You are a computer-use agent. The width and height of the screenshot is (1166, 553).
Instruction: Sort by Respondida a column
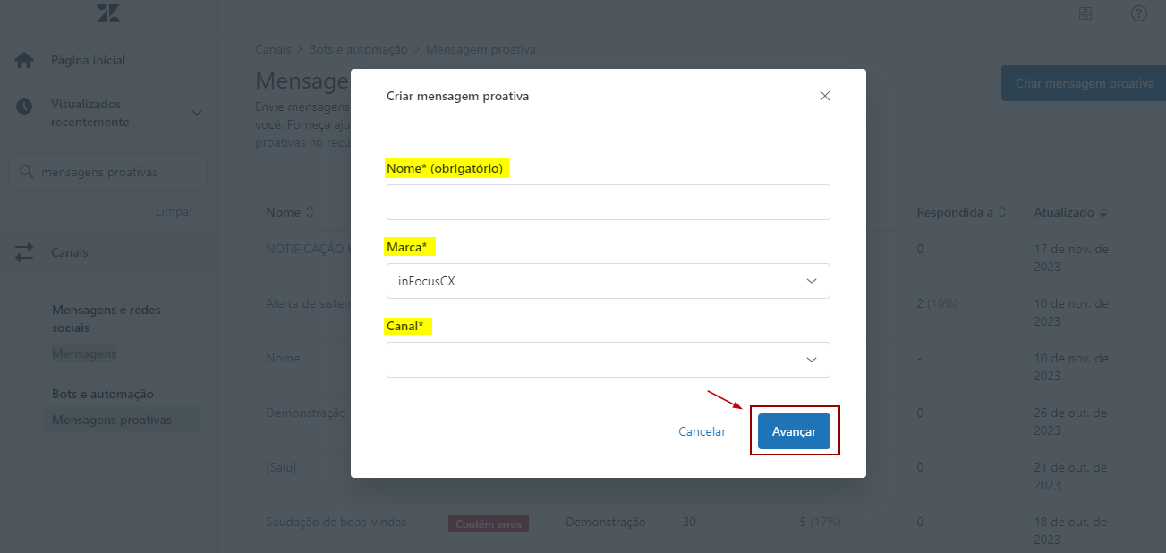pyautogui.click(x=961, y=213)
